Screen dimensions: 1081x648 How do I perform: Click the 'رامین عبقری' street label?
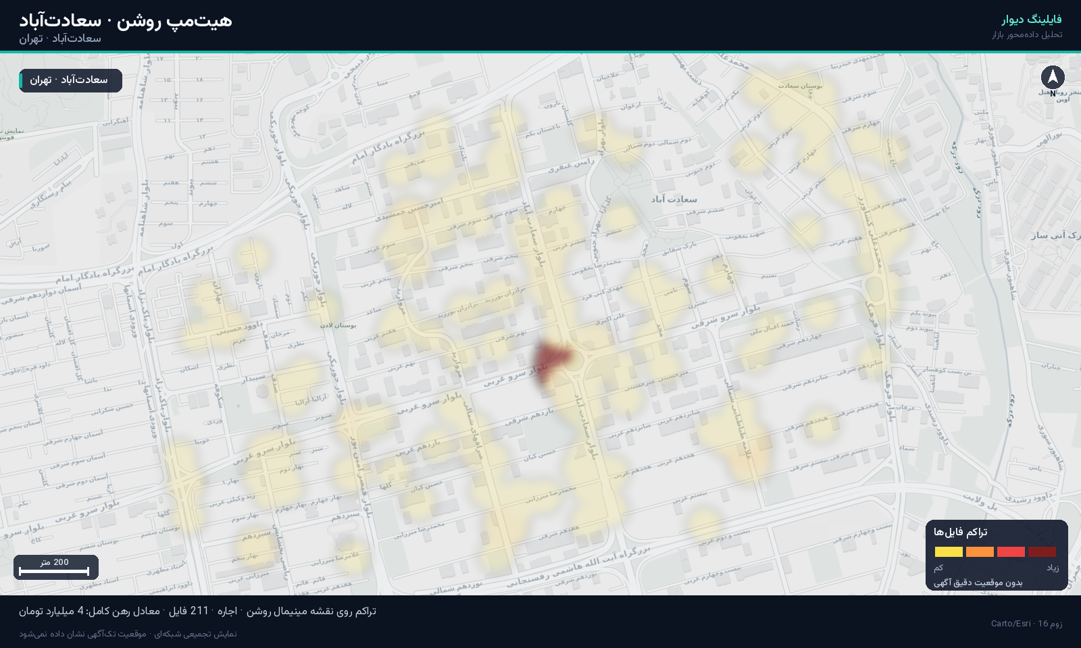click(x=571, y=165)
